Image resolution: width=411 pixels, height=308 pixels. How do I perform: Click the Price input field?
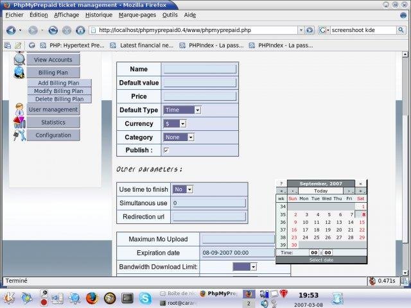(200, 96)
